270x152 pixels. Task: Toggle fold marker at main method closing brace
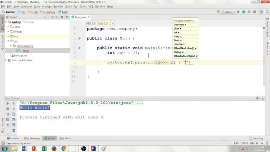(x=85, y=72)
